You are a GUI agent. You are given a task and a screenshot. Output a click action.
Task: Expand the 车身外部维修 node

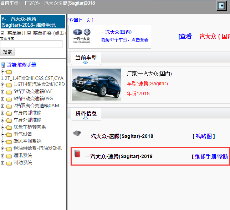click(2, 120)
